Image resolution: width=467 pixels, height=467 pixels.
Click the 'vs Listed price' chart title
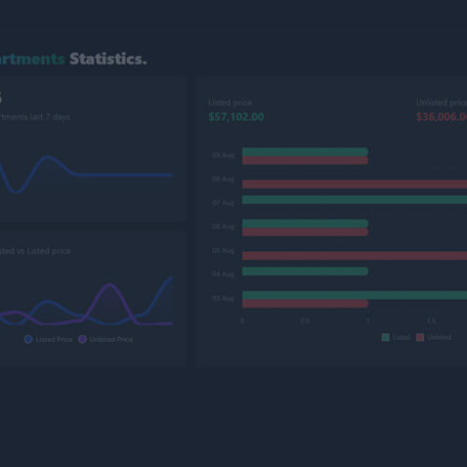[43, 250]
